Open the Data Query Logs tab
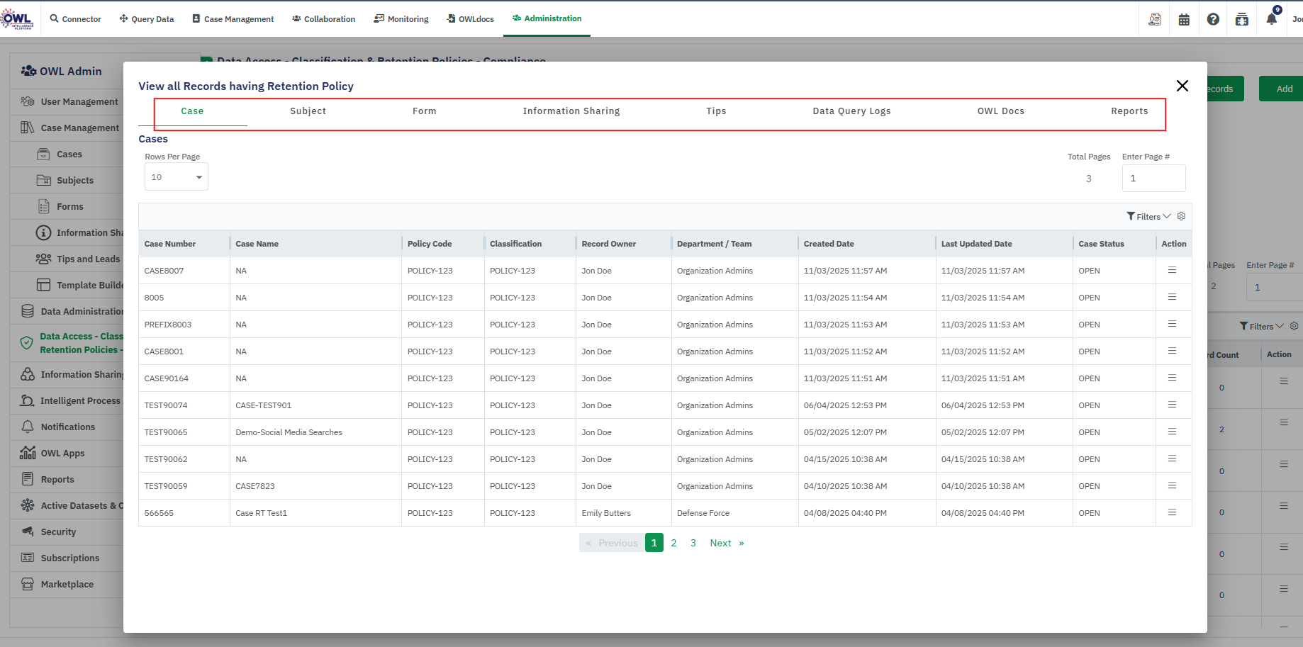Screen dimensions: 1303x647 (851, 111)
